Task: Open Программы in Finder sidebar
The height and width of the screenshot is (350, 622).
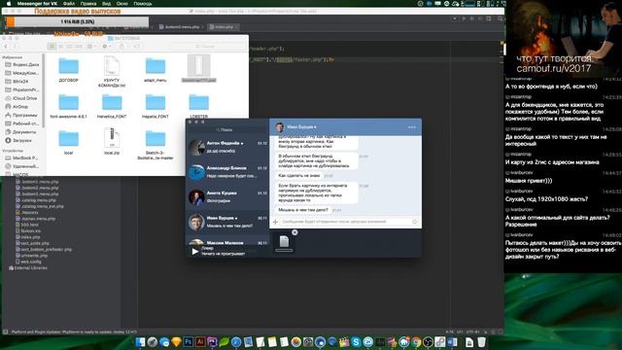Action: 21,115
